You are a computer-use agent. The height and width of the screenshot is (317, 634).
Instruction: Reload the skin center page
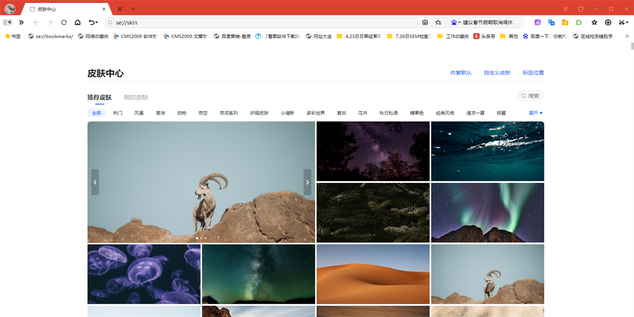[x=63, y=23]
